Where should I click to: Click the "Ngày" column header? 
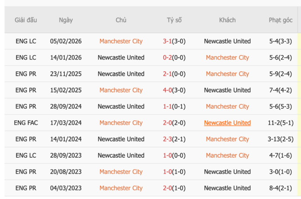(x=66, y=20)
